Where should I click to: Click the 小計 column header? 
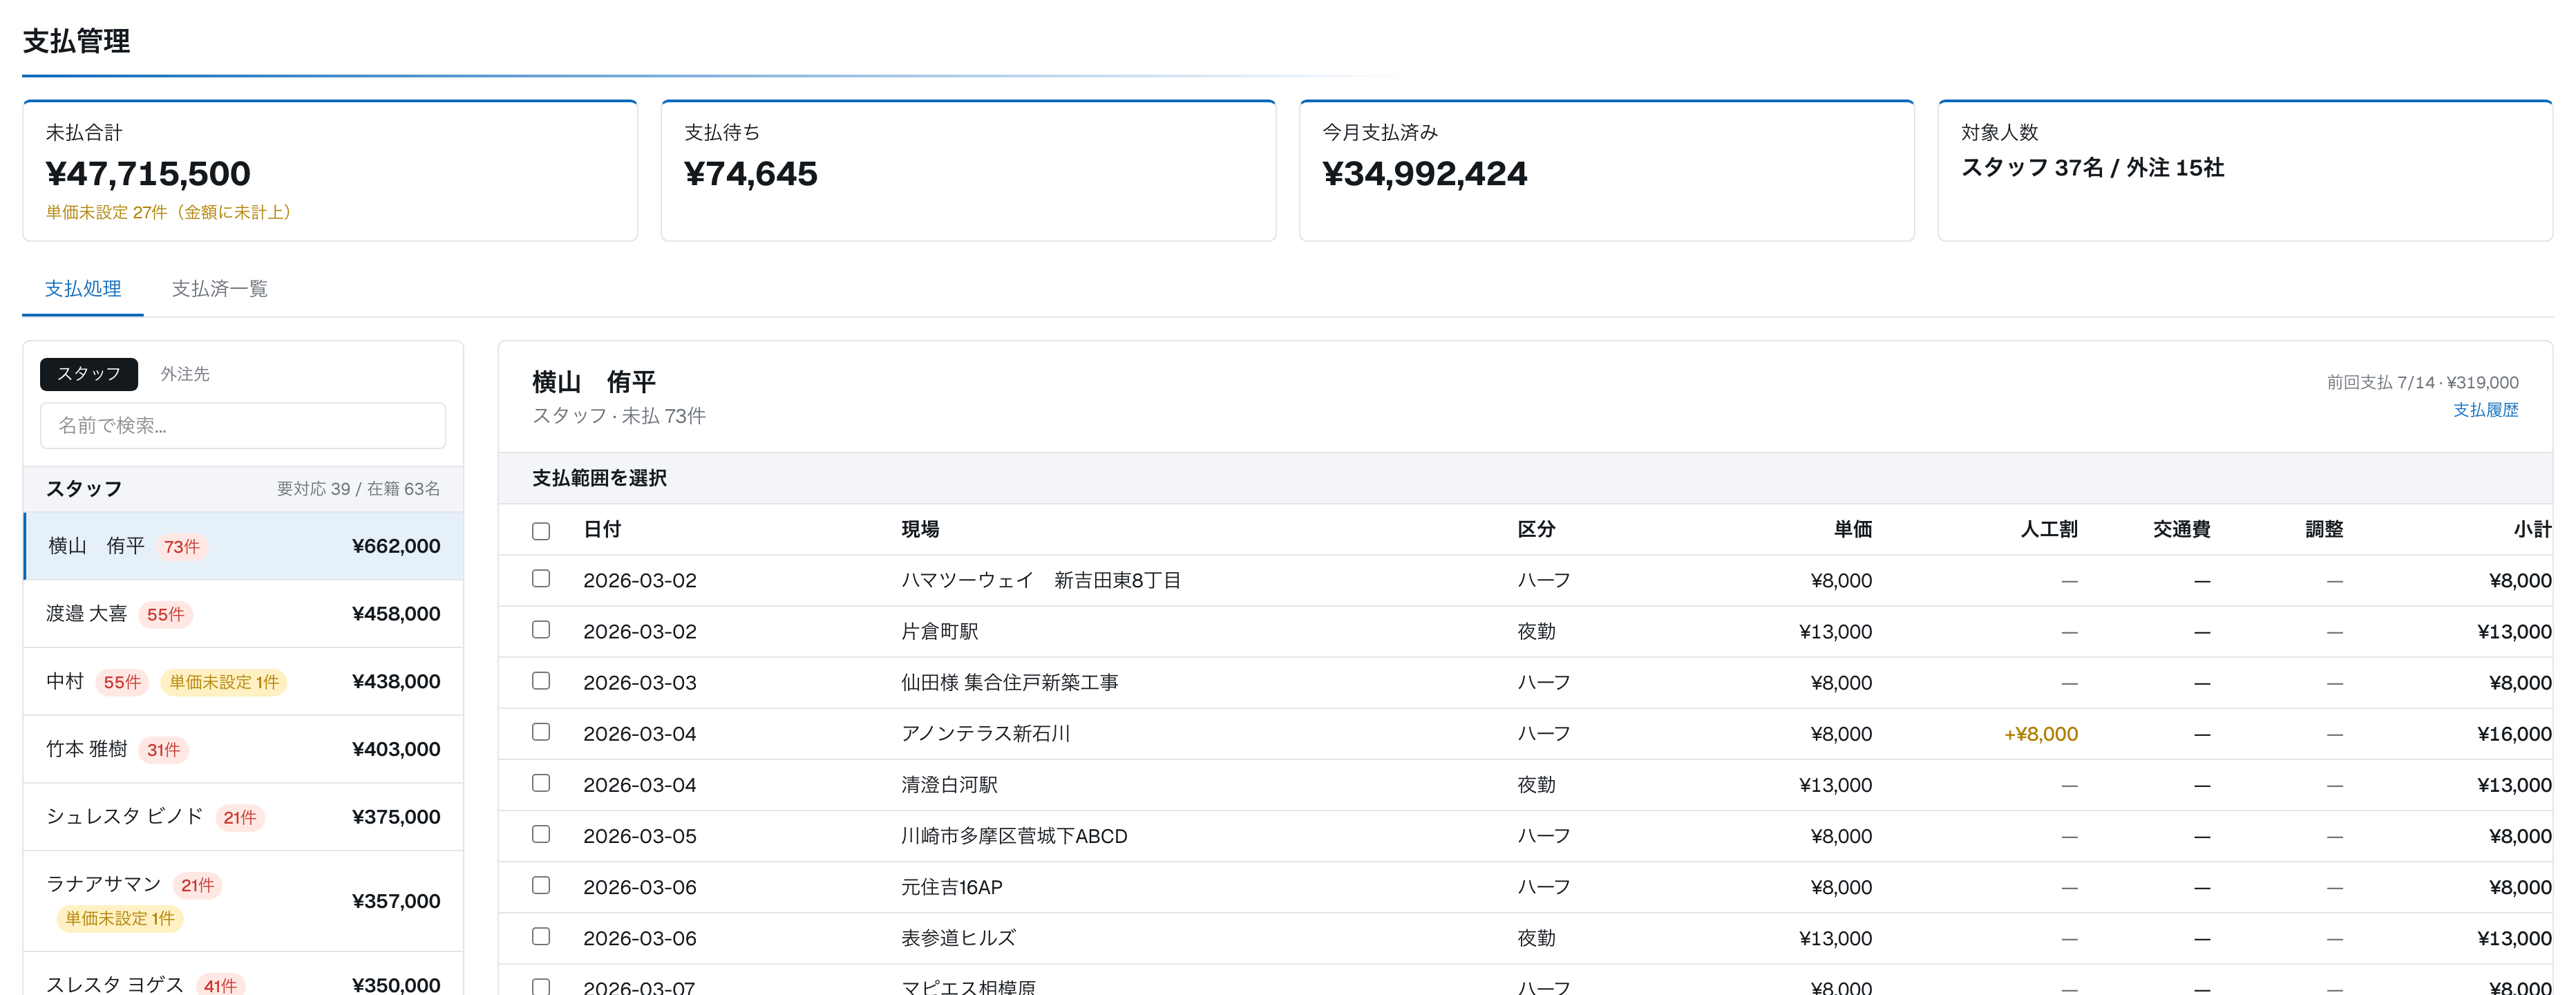[x=2533, y=529]
